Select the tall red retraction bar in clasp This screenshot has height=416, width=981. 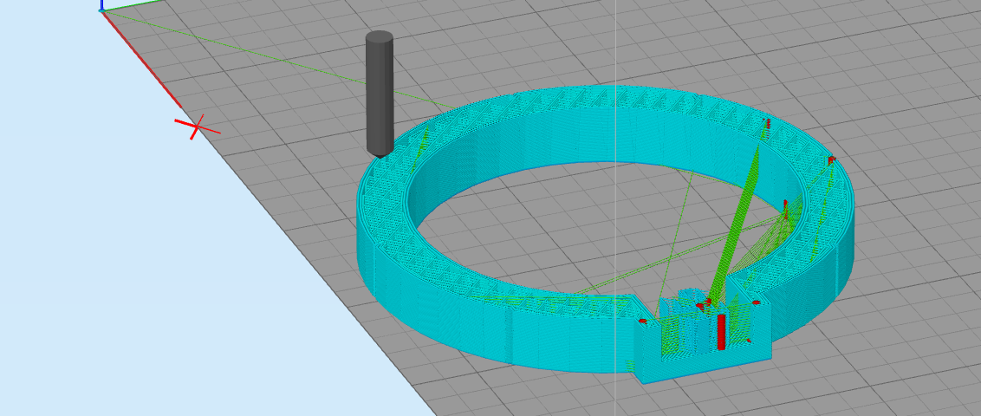[x=721, y=332]
